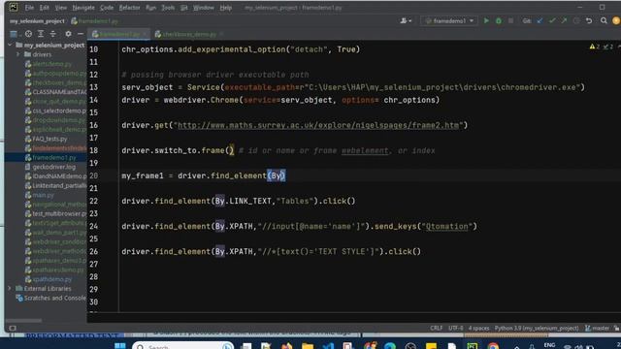Close the framedemo1.py editor tab
621x349 pixels.
pos(145,35)
